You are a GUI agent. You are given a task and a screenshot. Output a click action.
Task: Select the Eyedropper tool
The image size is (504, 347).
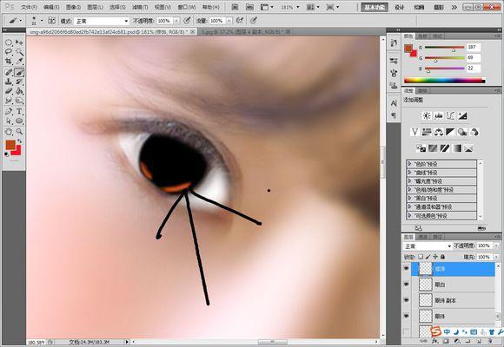point(19,61)
